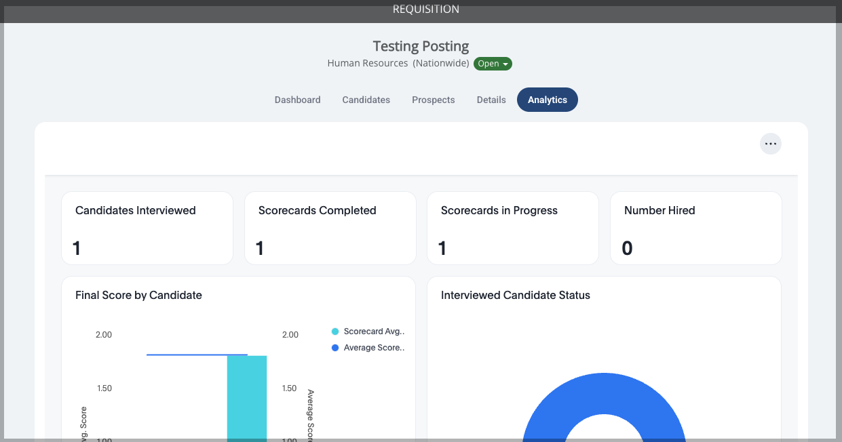Select the cyan bar in the chart
Screen dimensions: 842x442
[247, 398]
